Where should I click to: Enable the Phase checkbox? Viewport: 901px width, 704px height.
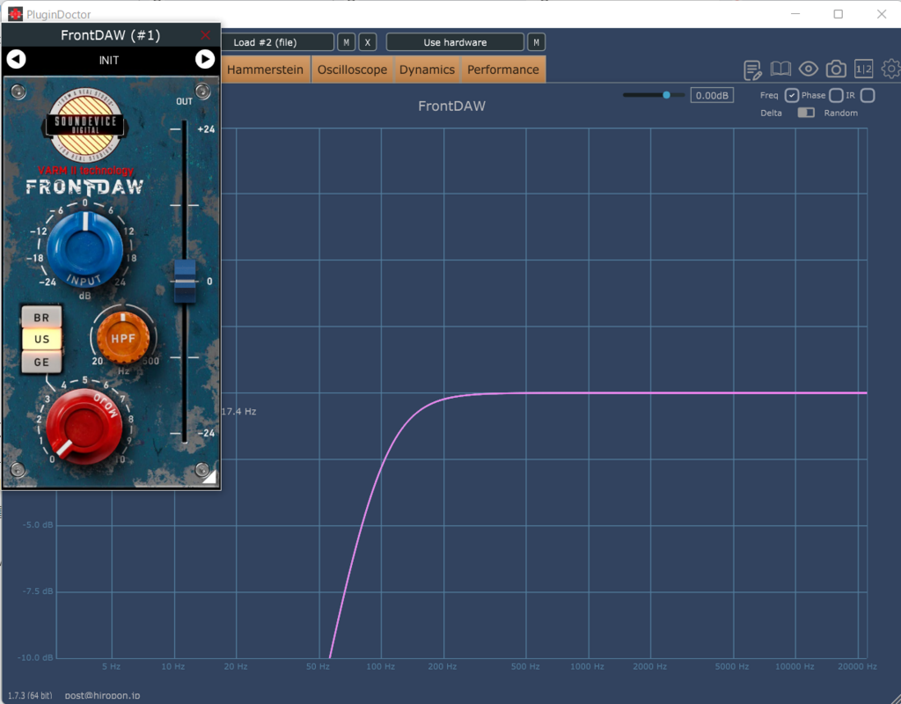coord(836,95)
